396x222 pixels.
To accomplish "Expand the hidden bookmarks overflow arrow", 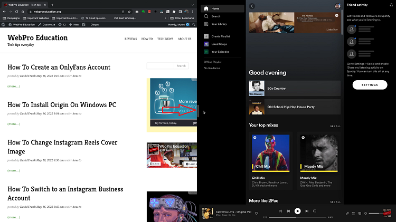I will click(165, 18).
